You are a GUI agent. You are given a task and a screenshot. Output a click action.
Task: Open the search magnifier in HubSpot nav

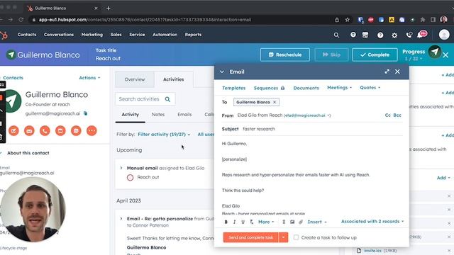click(x=336, y=35)
